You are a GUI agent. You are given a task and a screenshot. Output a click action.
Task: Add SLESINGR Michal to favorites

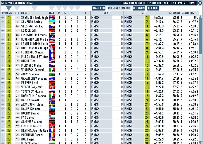tap(3, 26)
